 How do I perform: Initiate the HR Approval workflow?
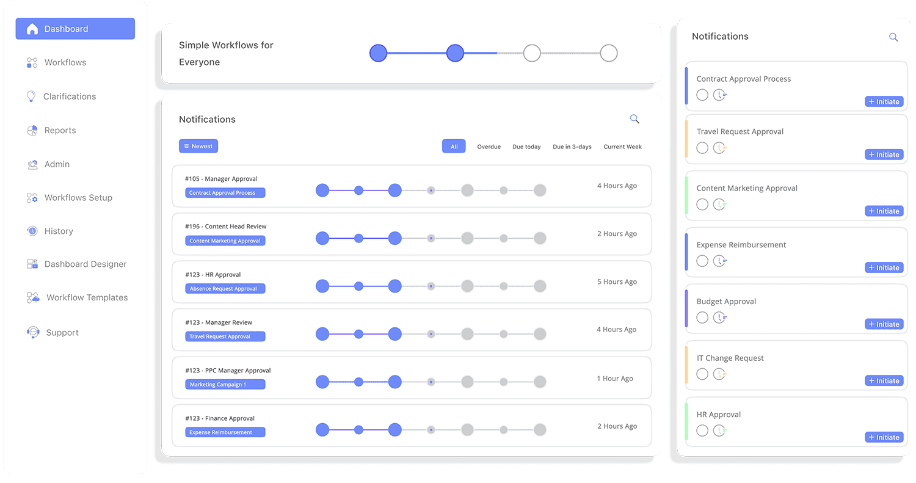click(884, 437)
